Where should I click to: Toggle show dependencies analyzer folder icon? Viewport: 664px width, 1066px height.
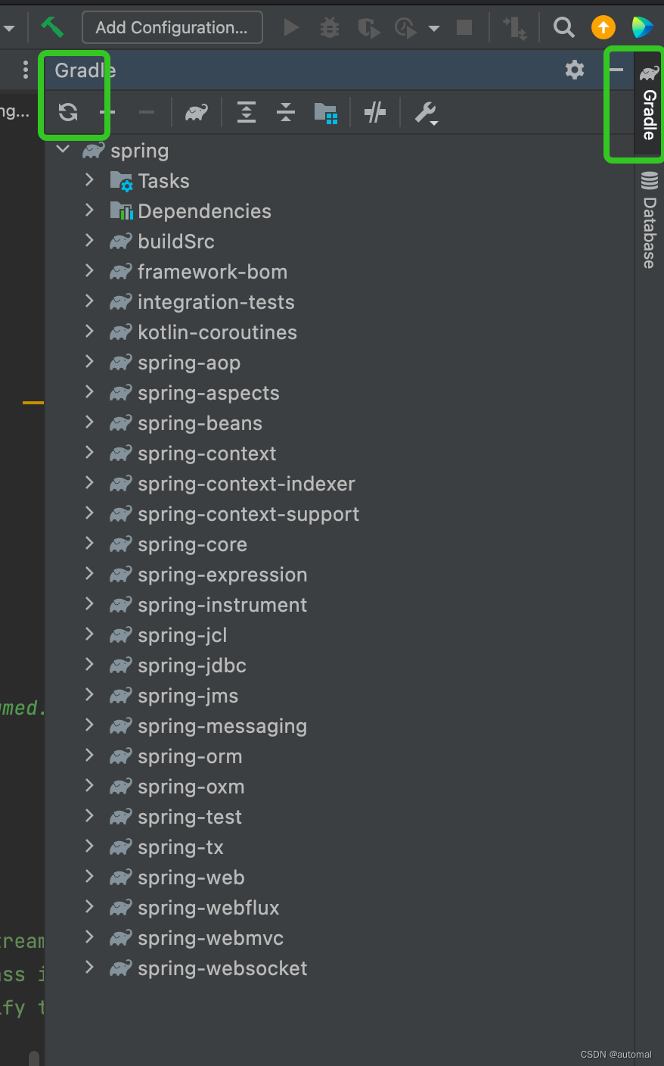coord(325,113)
